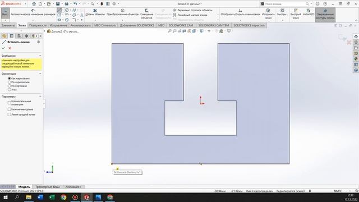The image size is (359, 202).
Task: Click Trim Entities (Отсечь объекты)
Action: [x=95, y=12]
